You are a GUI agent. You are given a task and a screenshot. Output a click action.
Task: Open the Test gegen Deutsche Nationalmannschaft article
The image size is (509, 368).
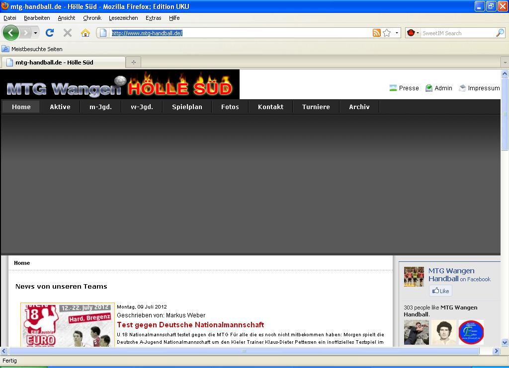coord(190,325)
